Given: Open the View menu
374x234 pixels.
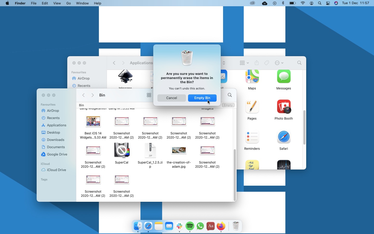Looking at the screenshot, I should point(57,3).
